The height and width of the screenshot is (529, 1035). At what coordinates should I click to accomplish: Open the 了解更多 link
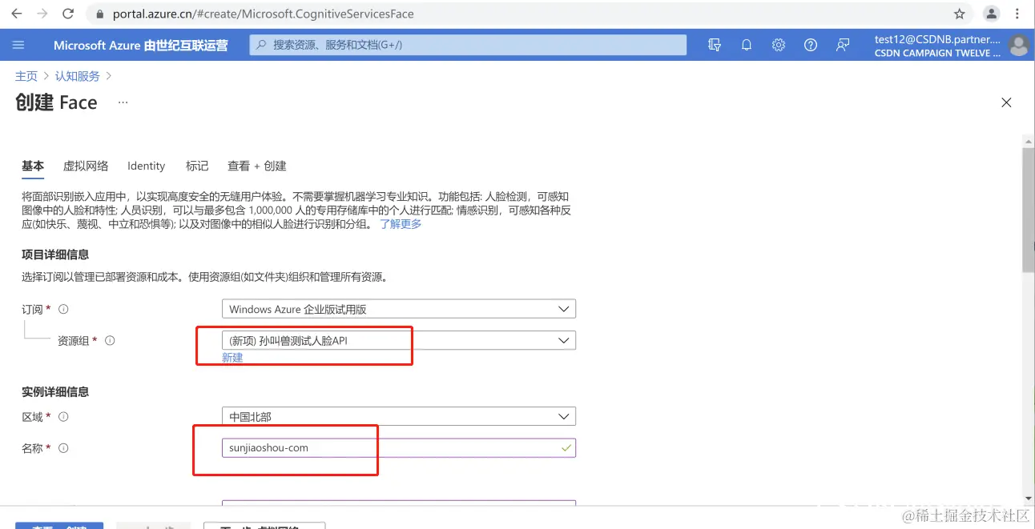401,224
